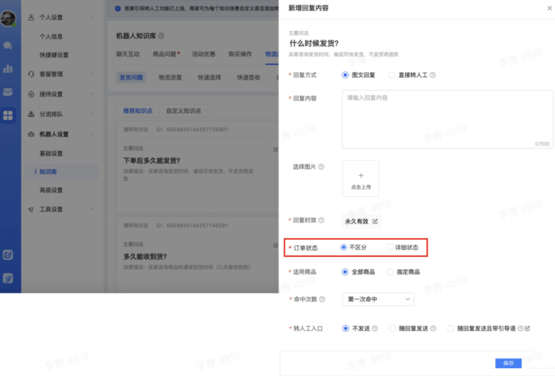Screen dimensions: 555x376
Task: Collapse the 机器人设置 menu section
Action: (92, 134)
